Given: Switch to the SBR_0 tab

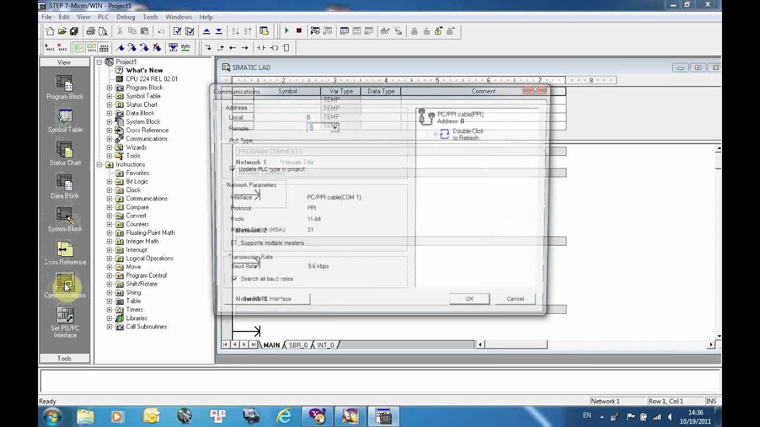Looking at the screenshot, I should pos(299,345).
